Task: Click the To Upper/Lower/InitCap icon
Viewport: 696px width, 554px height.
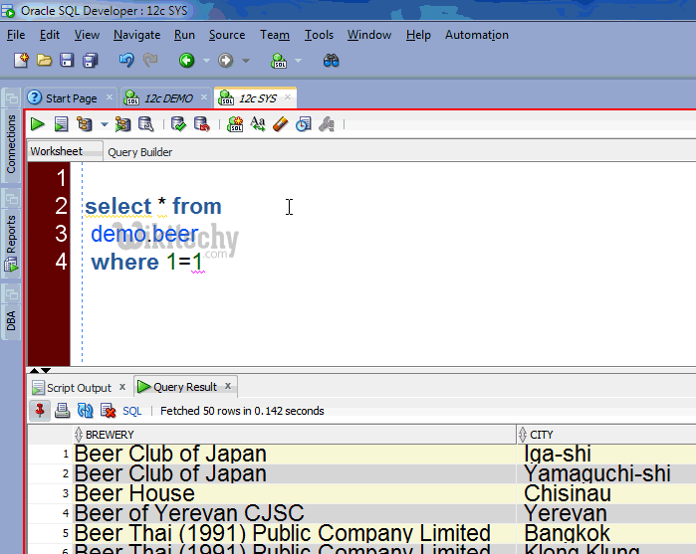Action: (x=258, y=124)
